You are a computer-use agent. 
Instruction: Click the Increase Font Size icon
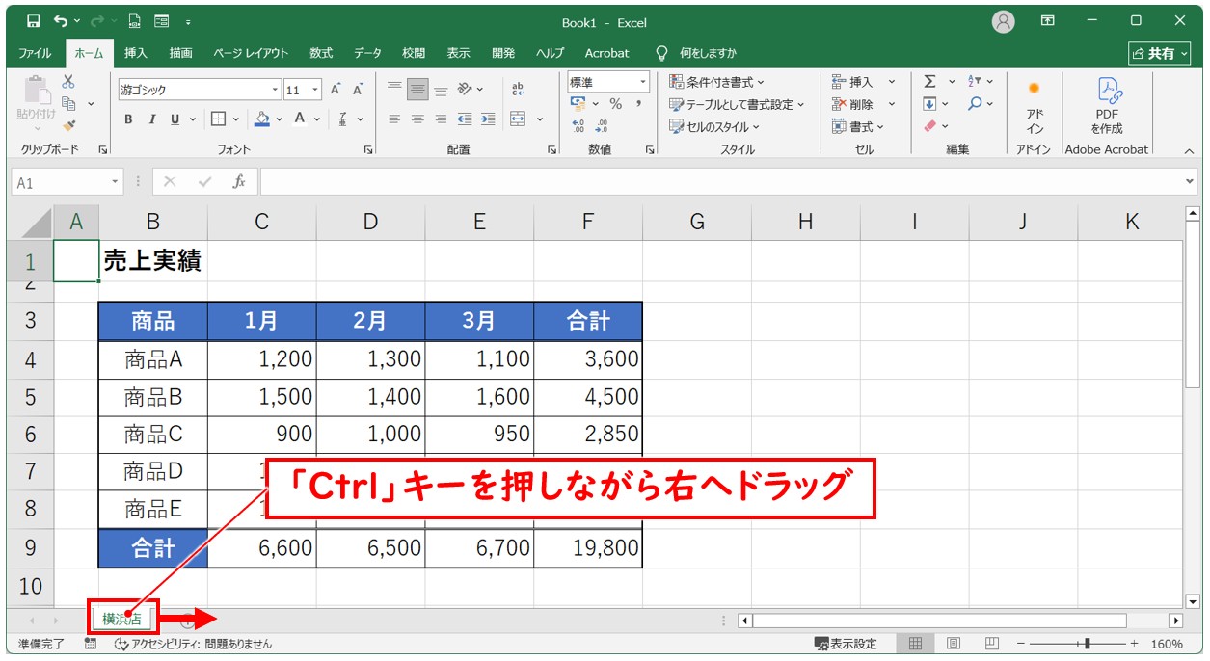[336, 90]
